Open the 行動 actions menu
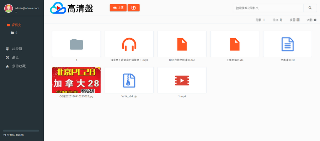The image size is (320, 141). tap(260, 20)
